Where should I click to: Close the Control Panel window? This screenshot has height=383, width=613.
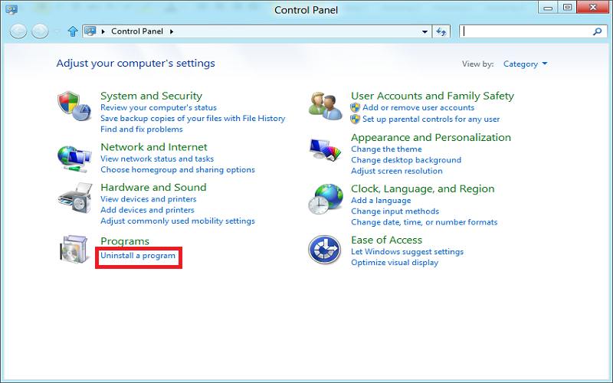(x=593, y=8)
